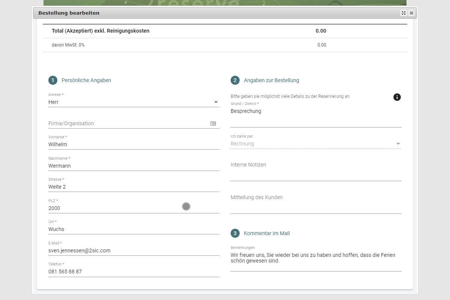Click the info icon beside reservation details
Viewport: 450px width, 300px height.
[x=397, y=97]
